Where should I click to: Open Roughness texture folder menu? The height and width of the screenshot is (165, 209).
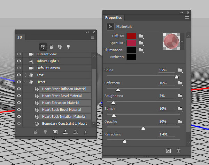tap(180, 96)
